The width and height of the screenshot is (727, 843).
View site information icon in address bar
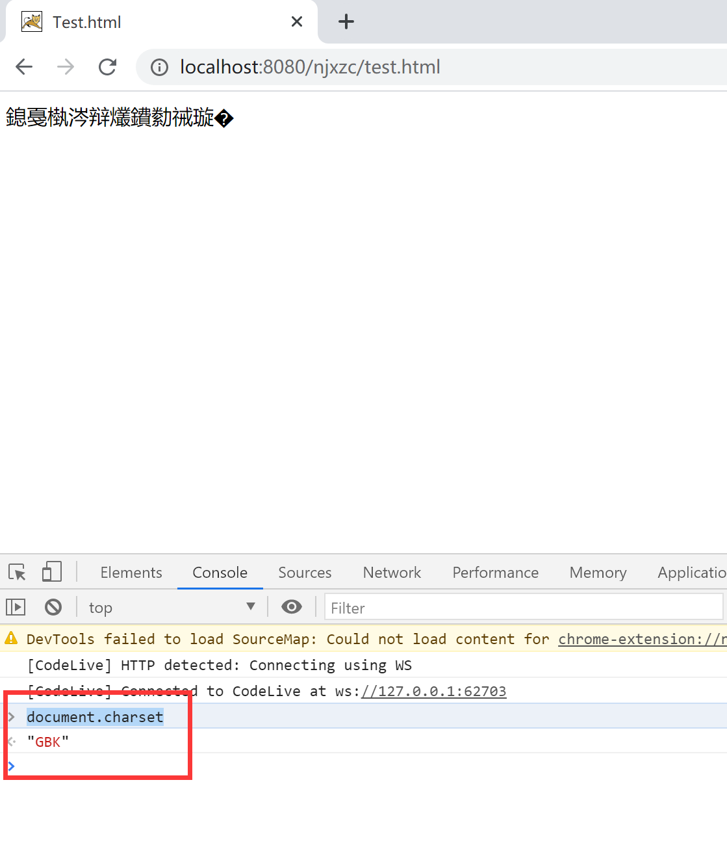pyautogui.click(x=159, y=67)
